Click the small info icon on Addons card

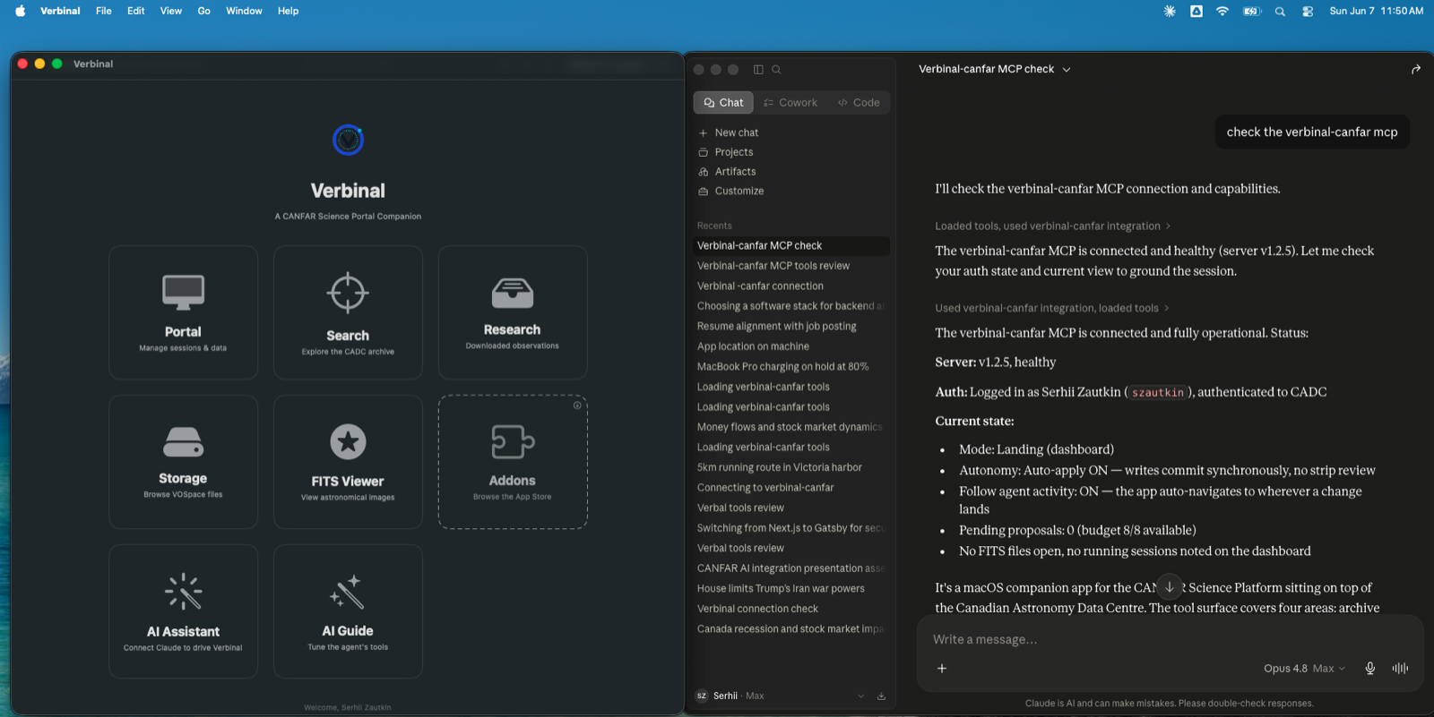[577, 405]
